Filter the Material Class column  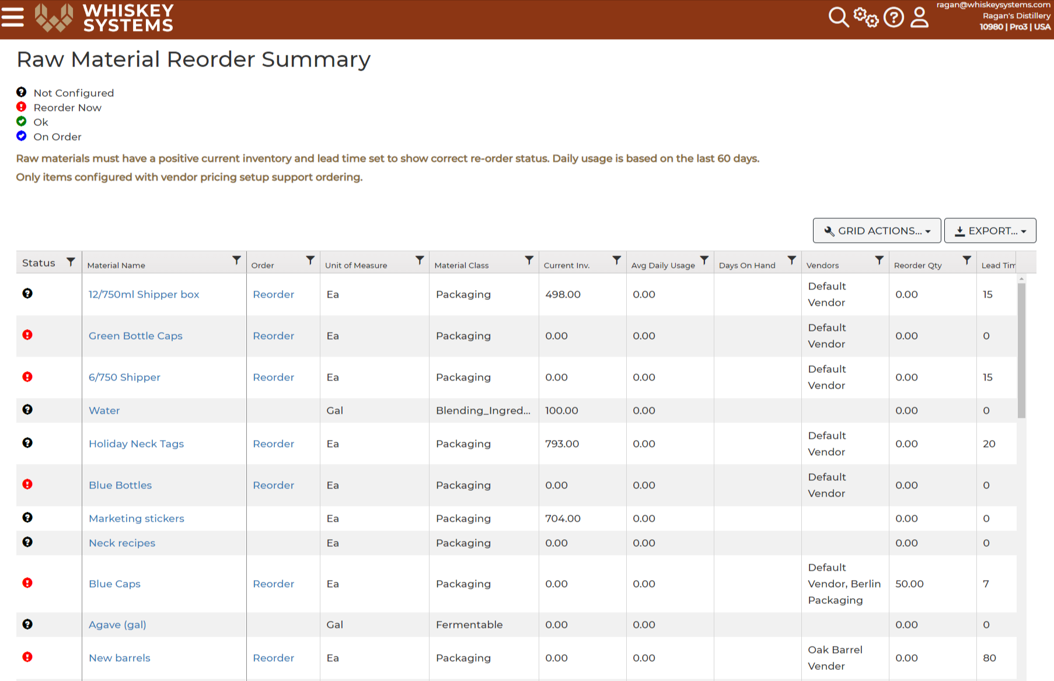(x=529, y=260)
